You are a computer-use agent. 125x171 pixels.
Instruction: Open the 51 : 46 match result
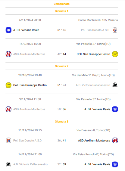[62, 30]
